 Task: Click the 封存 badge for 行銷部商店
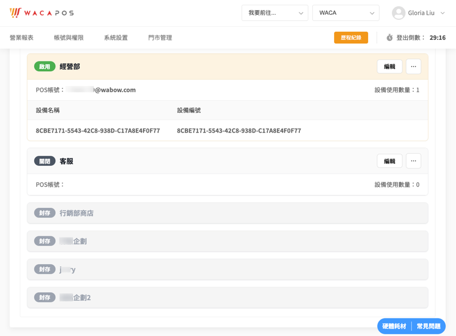pos(44,213)
